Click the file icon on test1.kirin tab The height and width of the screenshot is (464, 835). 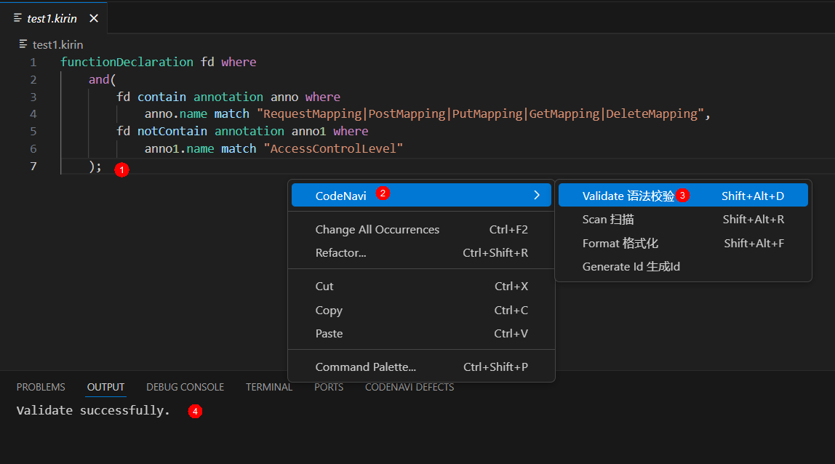point(17,18)
